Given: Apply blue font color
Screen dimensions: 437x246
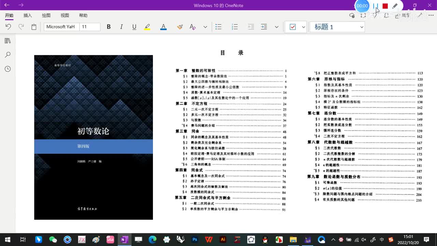Looking at the screenshot, I should 163,27.
